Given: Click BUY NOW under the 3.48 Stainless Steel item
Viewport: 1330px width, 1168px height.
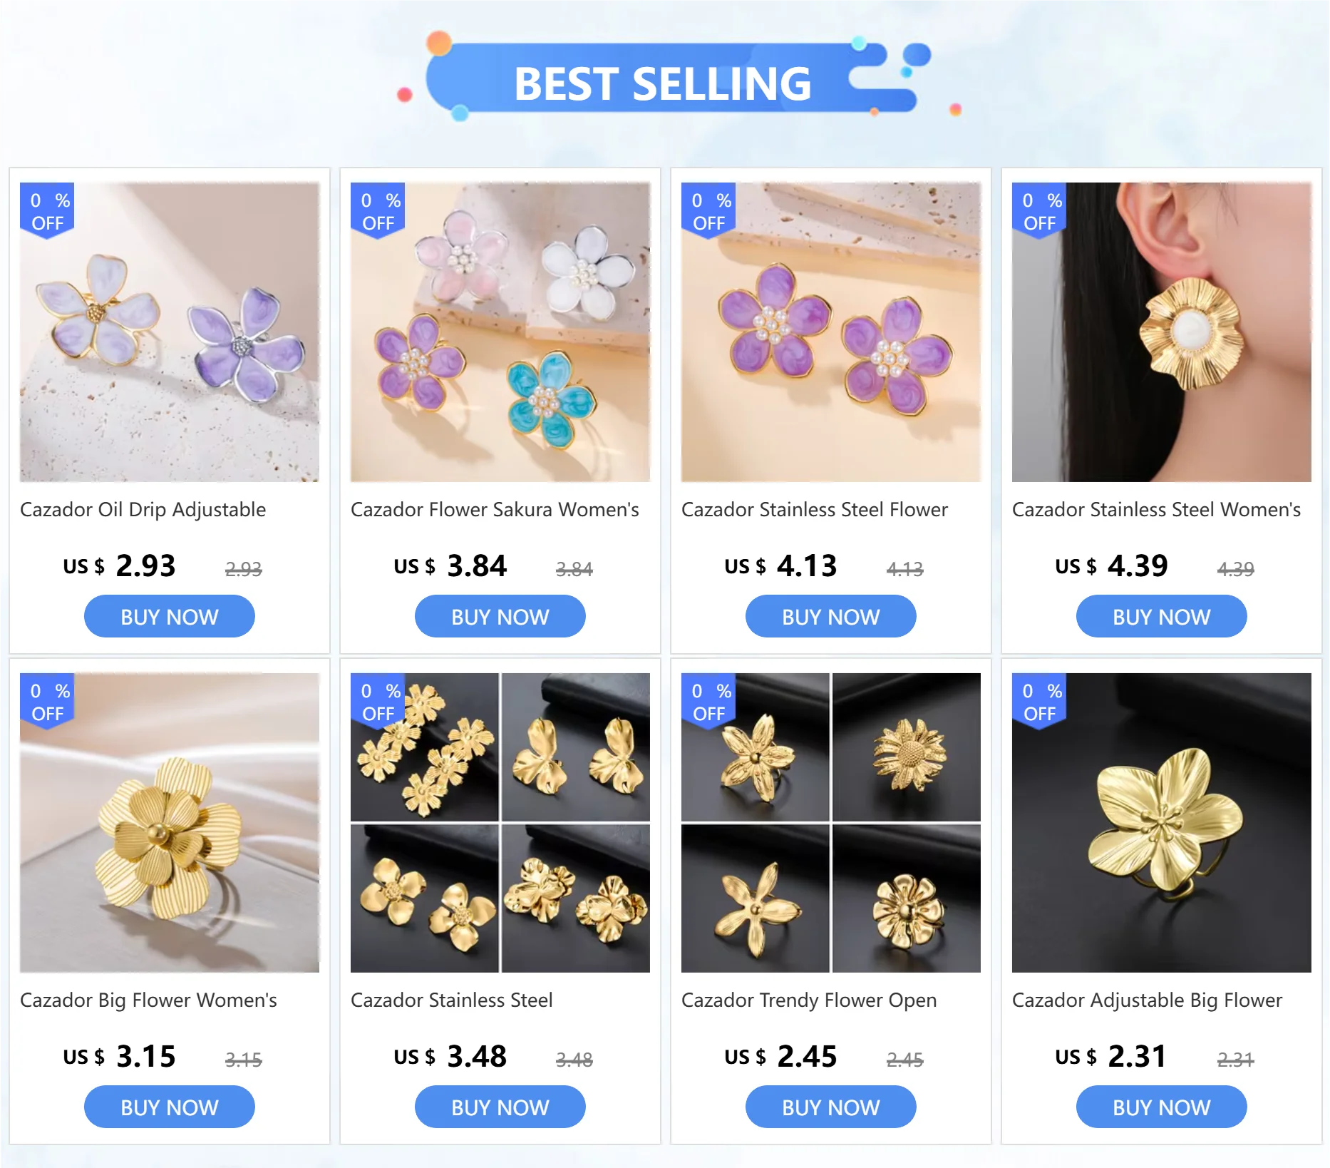Looking at the screenshot, I should (x=500, y=1107).
